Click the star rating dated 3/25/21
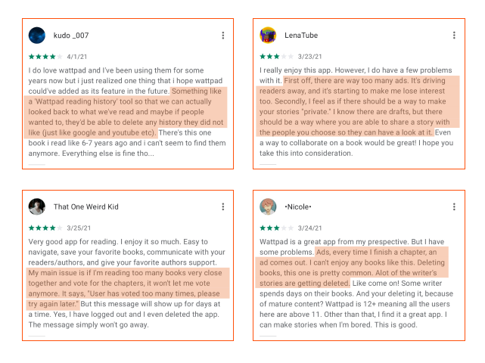 click(45, 228)
